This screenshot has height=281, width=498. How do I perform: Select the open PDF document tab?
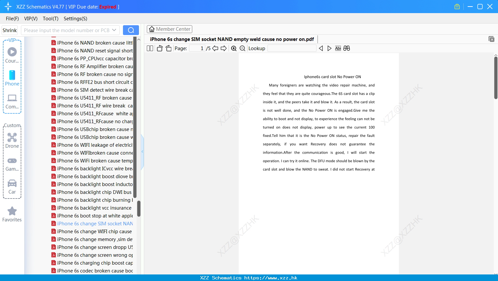232,39
